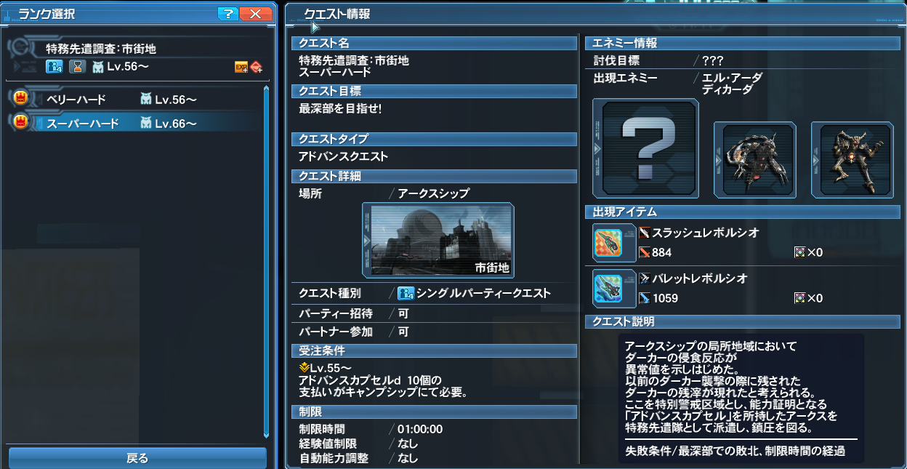907x469 pixels.
Task: Click the help question mark button
Action: click(227, 14)
